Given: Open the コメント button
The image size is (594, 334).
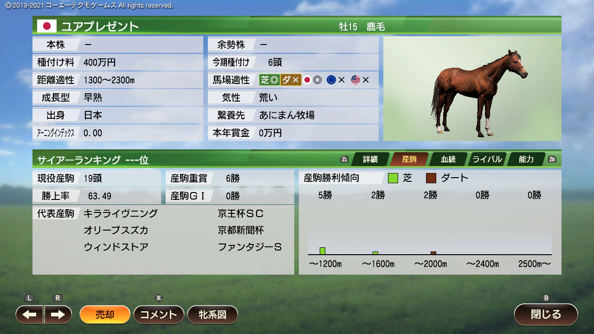Looking at the screenshot, I should (x=159, y=315).
